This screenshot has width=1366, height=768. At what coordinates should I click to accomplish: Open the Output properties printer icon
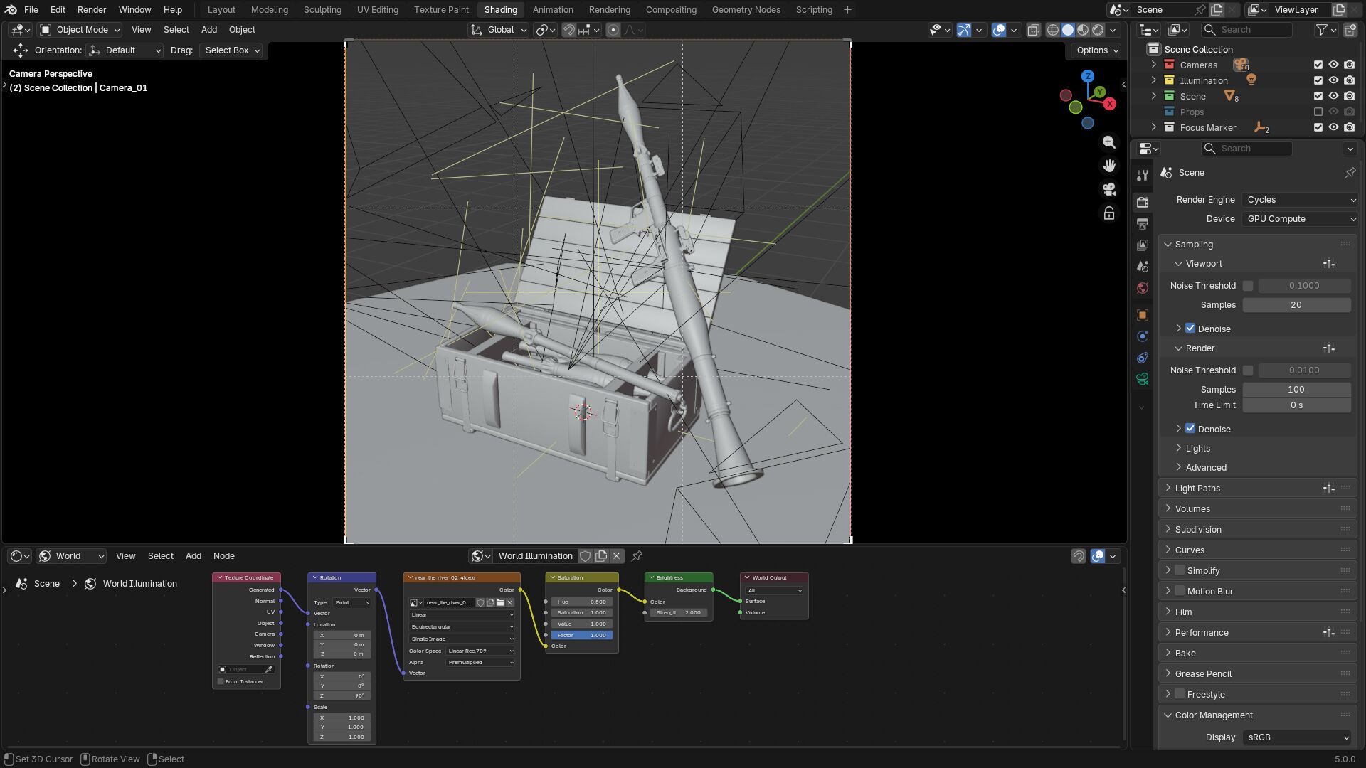point(1143,224)
